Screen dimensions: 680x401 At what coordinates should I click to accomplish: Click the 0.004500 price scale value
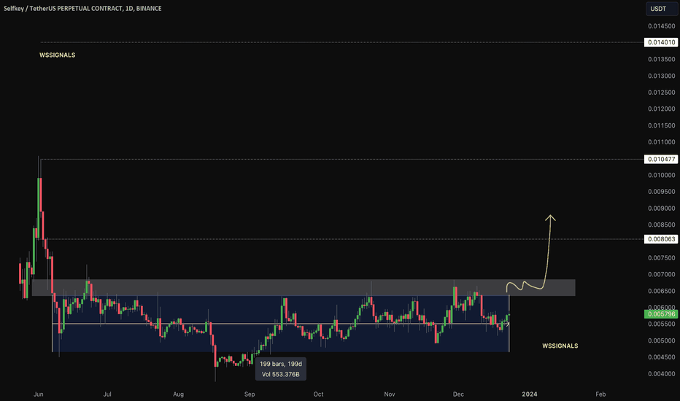[661, 357]
